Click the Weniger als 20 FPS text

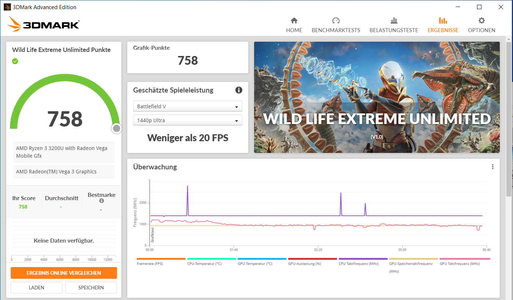pos(188,138)
